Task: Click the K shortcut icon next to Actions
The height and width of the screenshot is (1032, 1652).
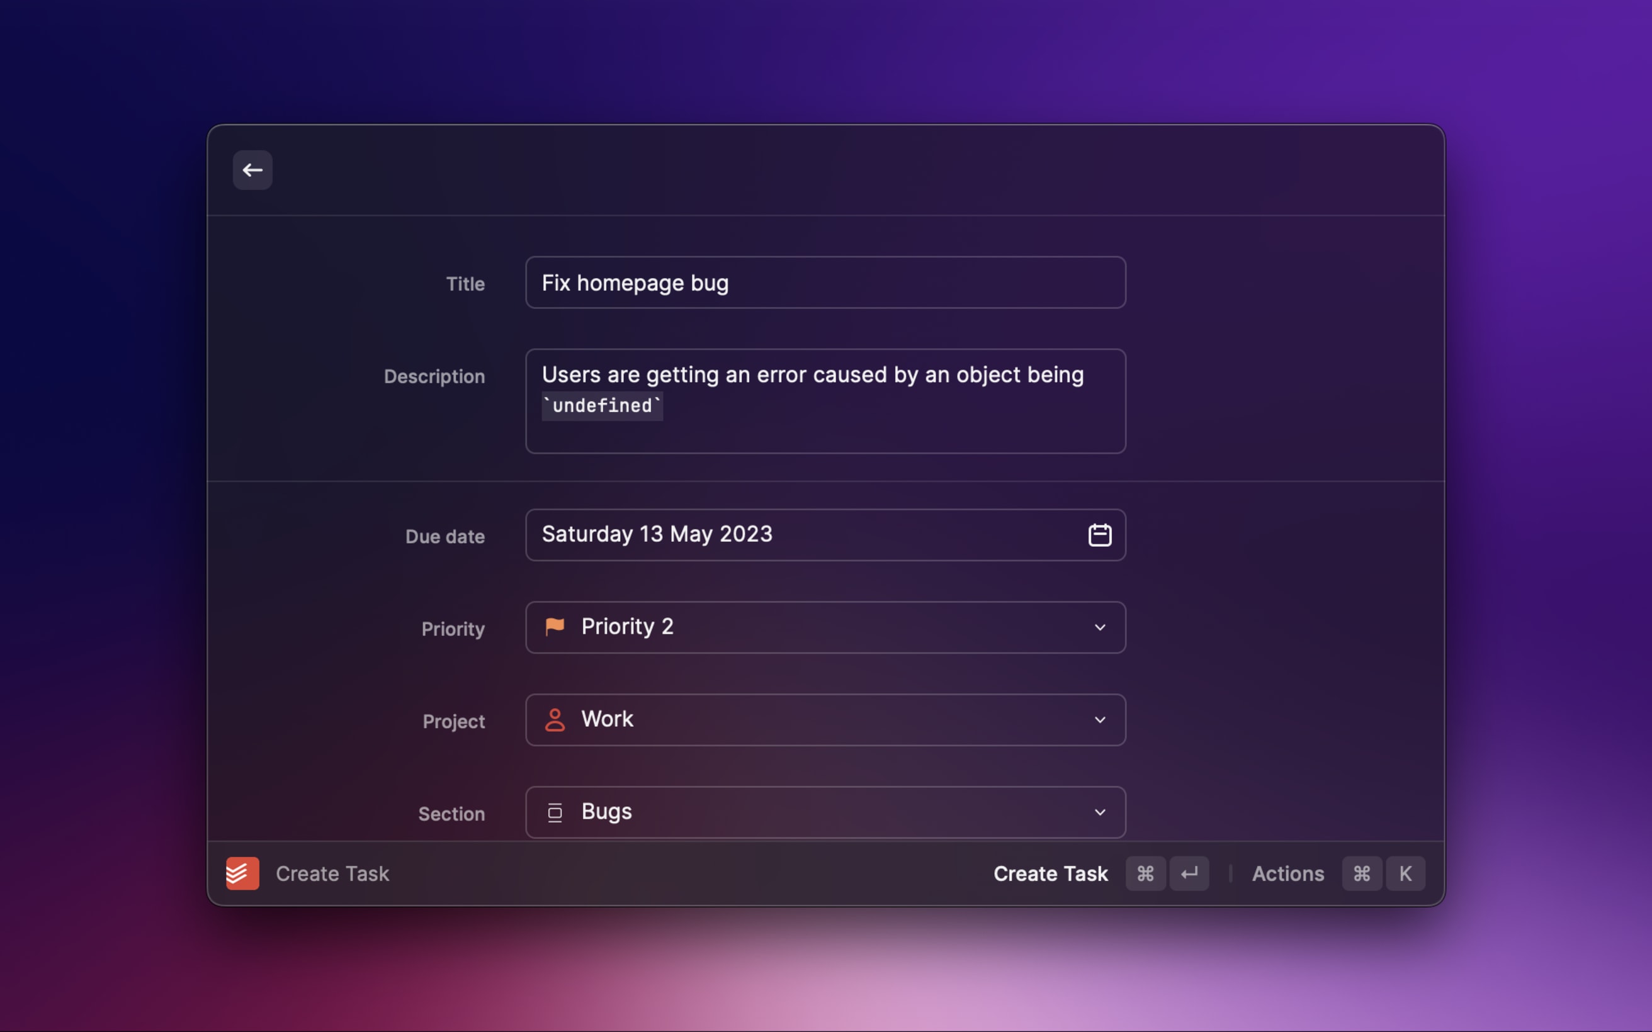Action: [1403, 873]
